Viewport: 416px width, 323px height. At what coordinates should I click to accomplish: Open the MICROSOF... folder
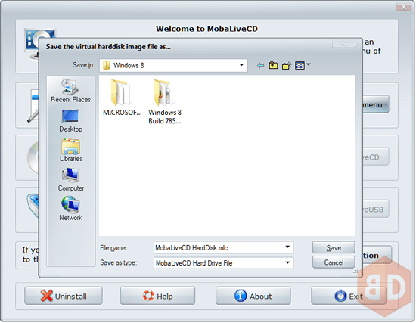(122, 98)
